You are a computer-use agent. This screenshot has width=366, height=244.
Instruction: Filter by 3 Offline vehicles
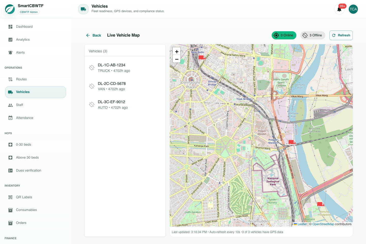tap(313, 35)
